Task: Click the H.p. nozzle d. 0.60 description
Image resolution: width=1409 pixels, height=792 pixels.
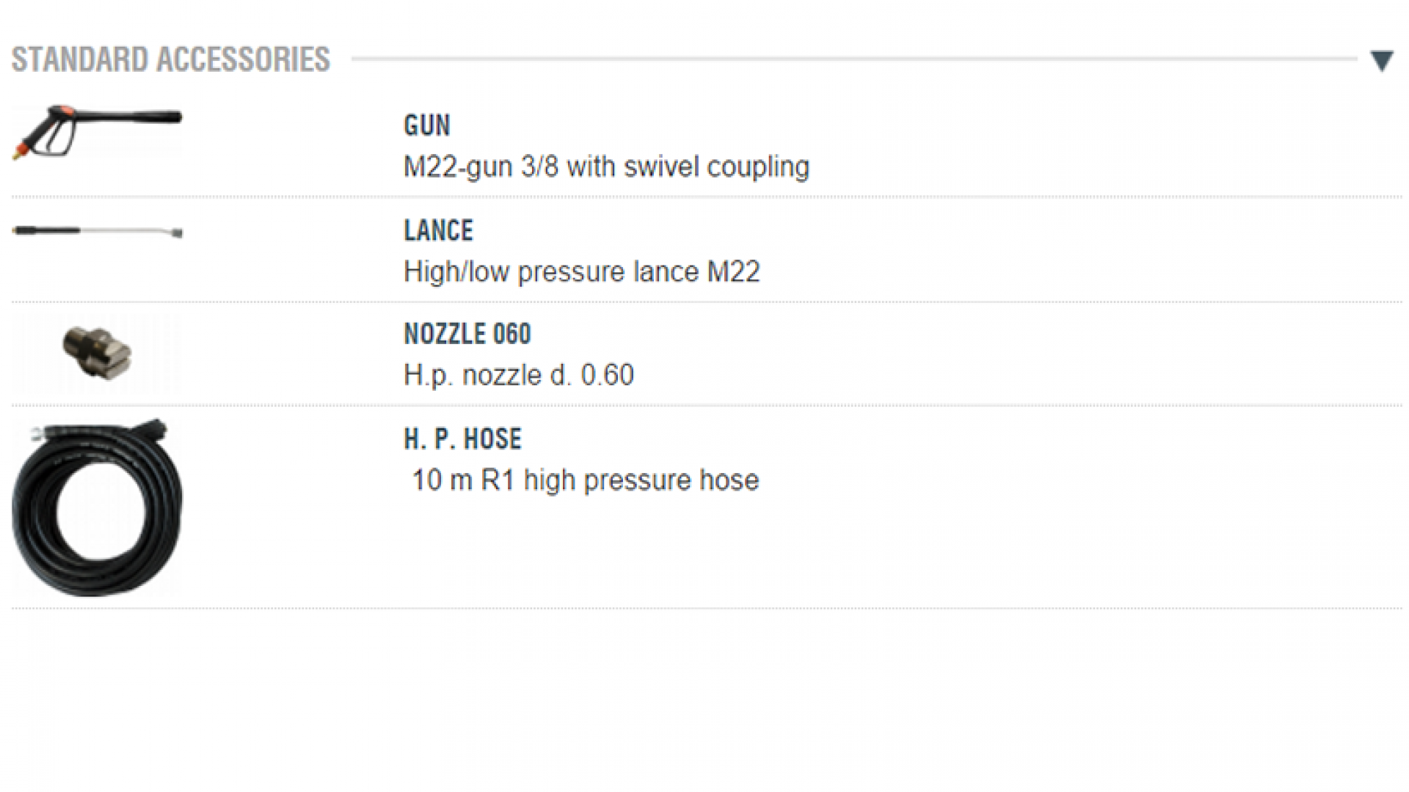Action: pyautogui.click(x=518, y=375)
